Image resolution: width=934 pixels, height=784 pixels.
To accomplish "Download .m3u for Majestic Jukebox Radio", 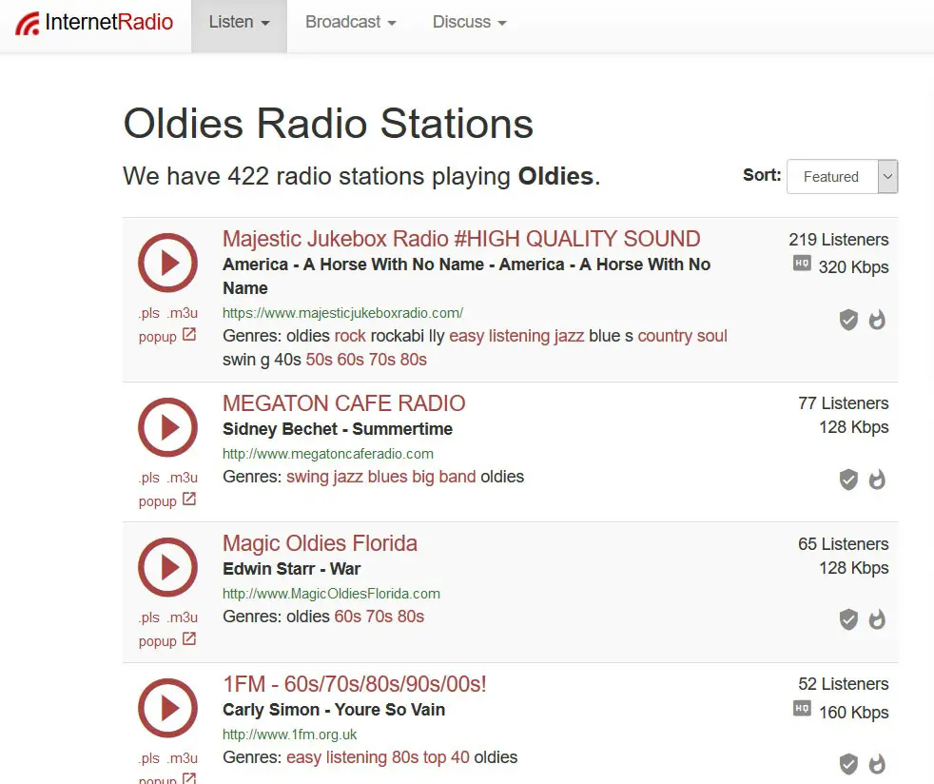I will (183, 313).
